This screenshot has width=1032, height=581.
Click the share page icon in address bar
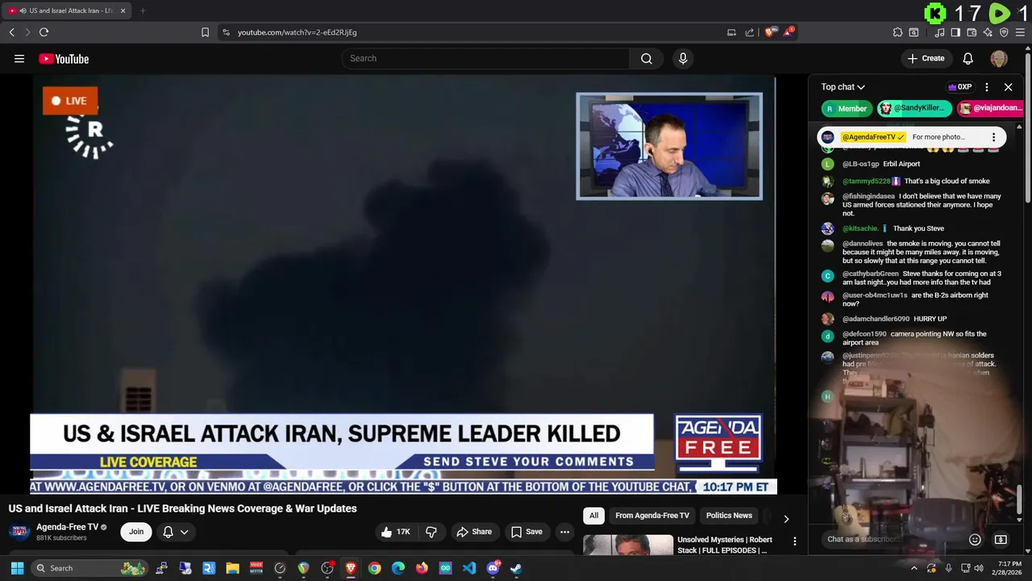tap(750, 32)
